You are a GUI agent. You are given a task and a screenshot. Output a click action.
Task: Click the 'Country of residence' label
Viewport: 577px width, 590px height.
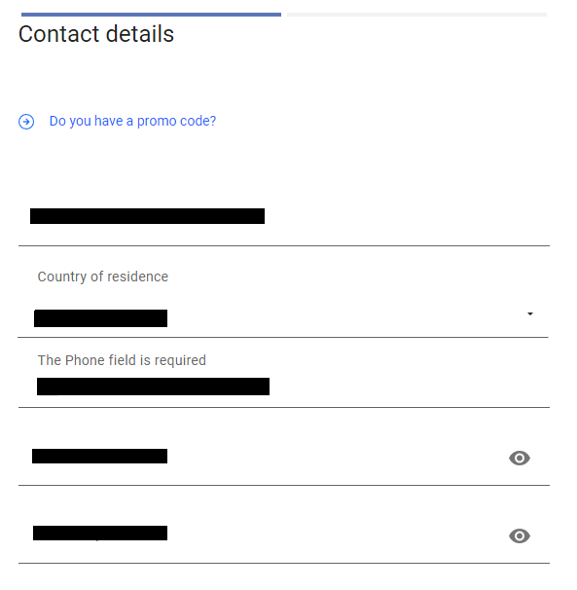[x=103, y=277]
